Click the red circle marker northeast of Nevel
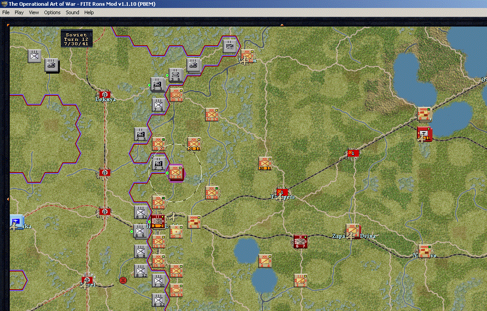 pos(123,280)
